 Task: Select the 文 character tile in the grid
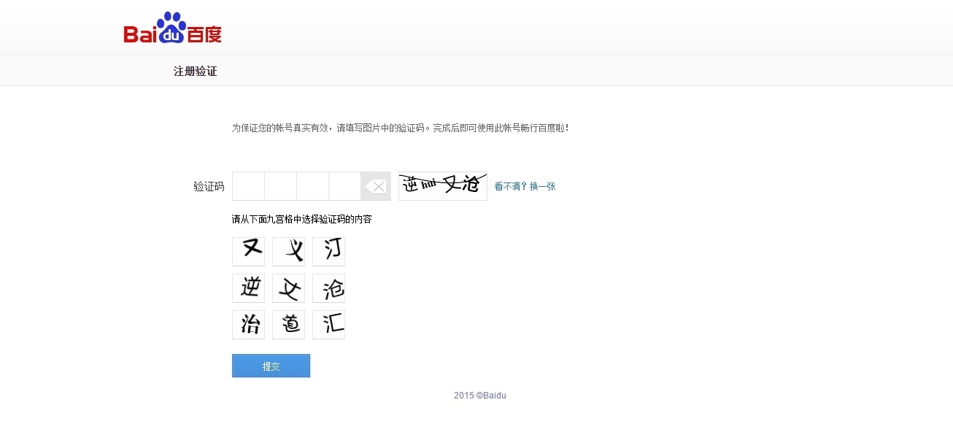point(288,288)
